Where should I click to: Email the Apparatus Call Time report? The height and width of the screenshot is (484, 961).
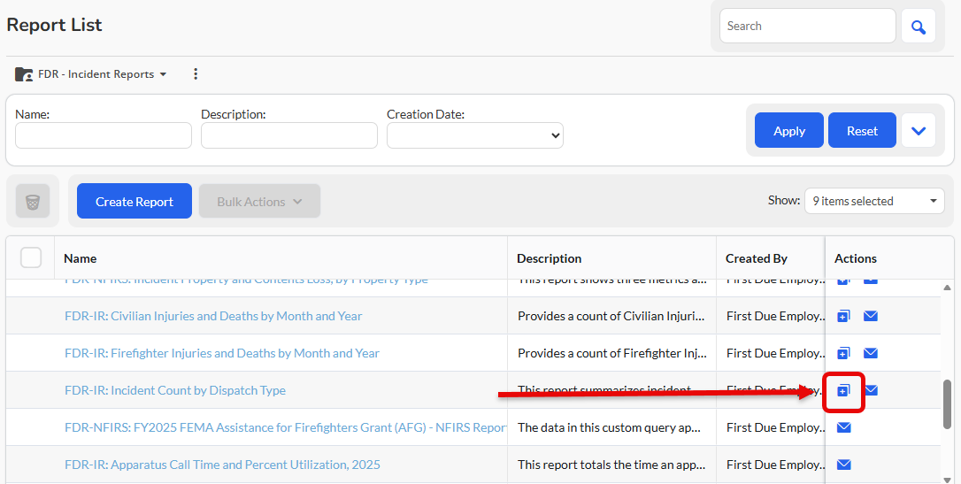click(844, 465)
